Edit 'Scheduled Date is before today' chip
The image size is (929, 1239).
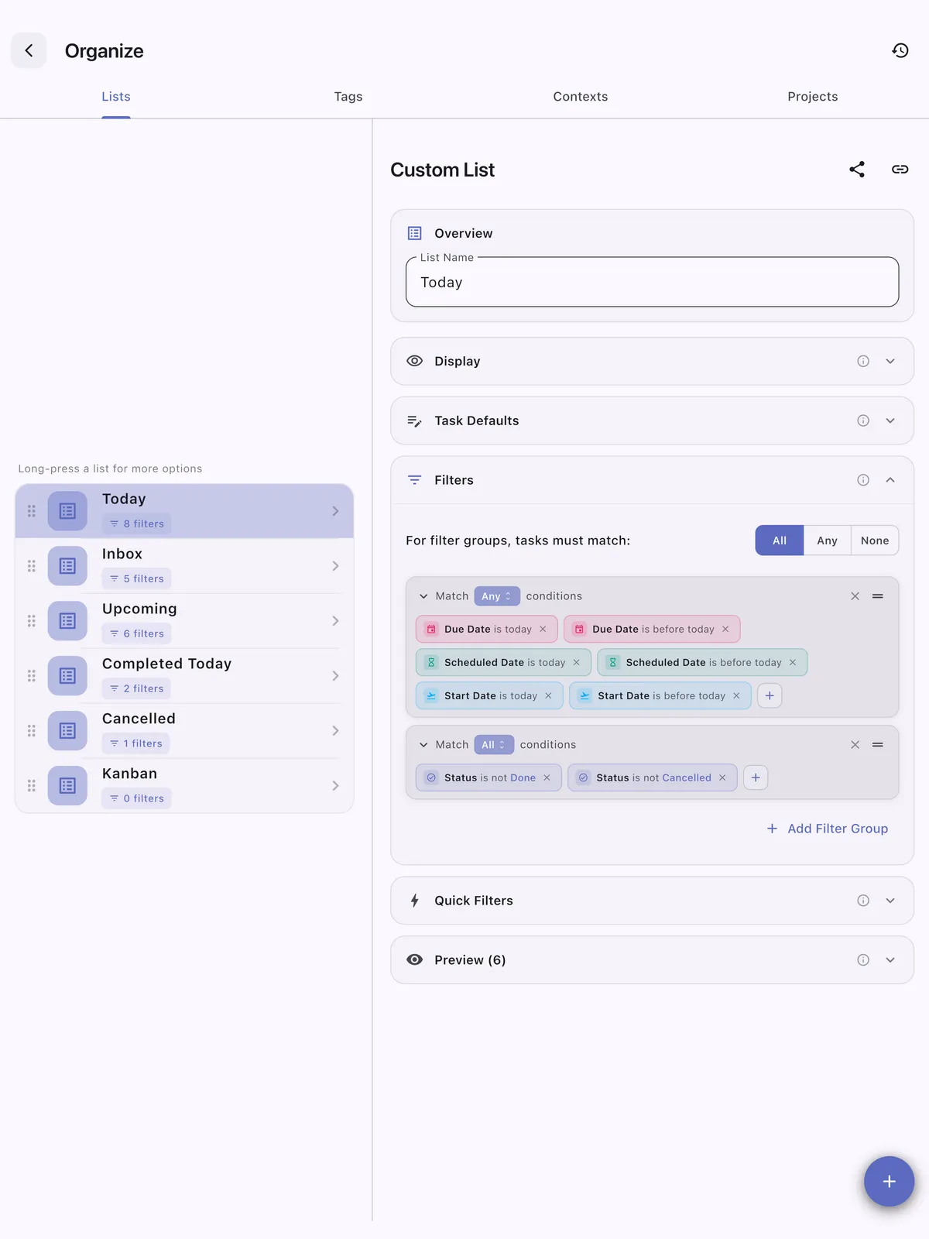pos(704,663)
